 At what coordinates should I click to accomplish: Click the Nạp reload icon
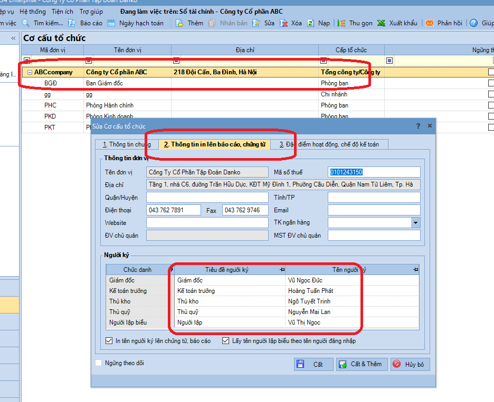point(311,23)
